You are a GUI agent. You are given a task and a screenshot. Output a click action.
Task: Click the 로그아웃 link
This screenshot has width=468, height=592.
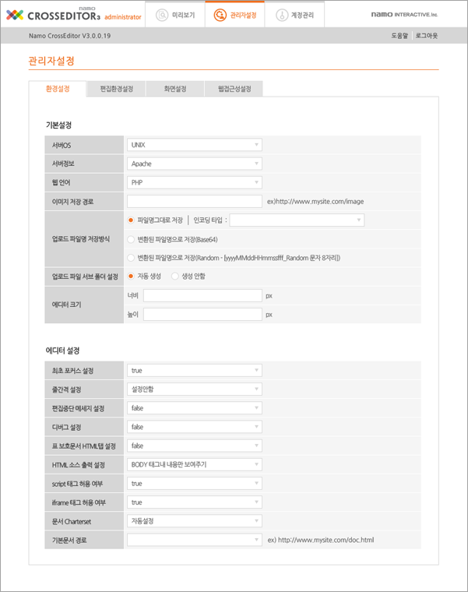[427, 36]
